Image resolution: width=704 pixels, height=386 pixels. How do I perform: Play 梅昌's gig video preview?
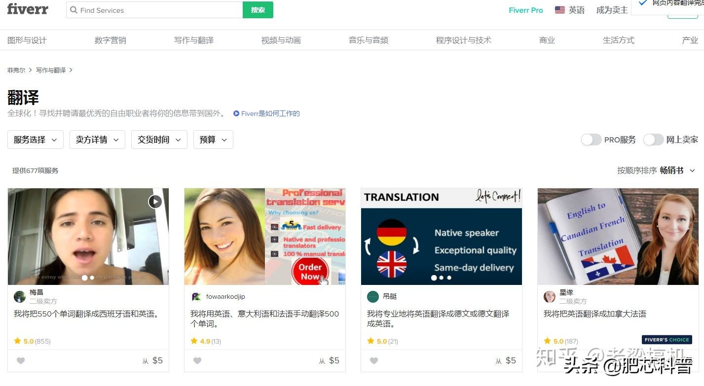tap(155, 202)
